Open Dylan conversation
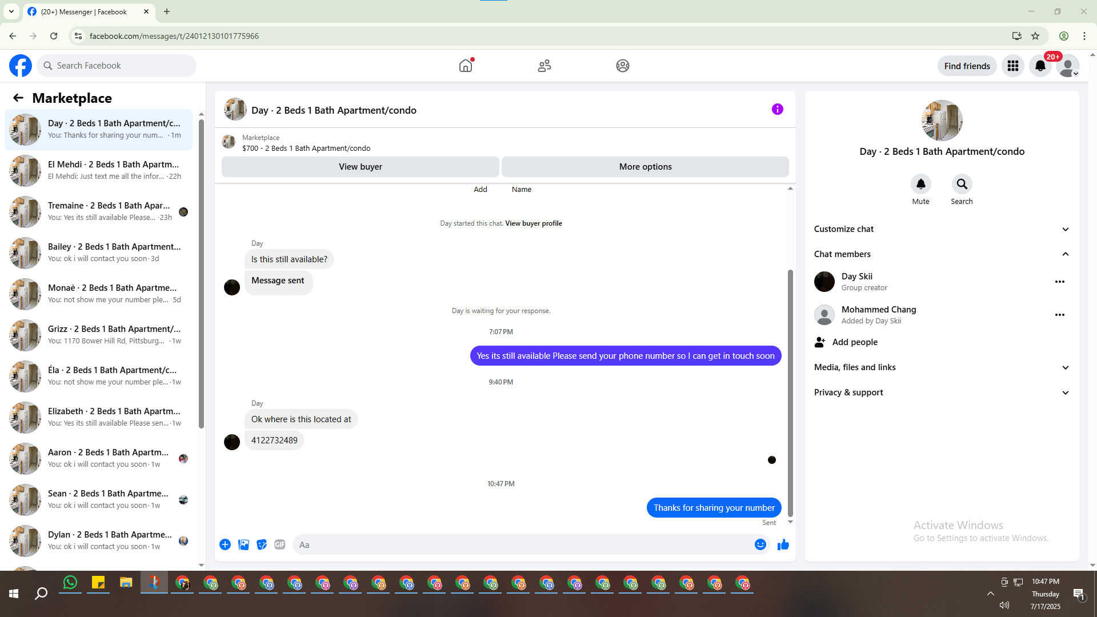 click(99, 540)
